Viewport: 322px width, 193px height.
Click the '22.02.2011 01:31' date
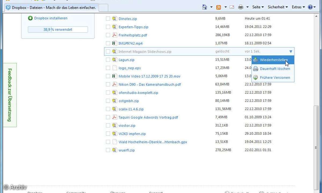click(258, 150)
